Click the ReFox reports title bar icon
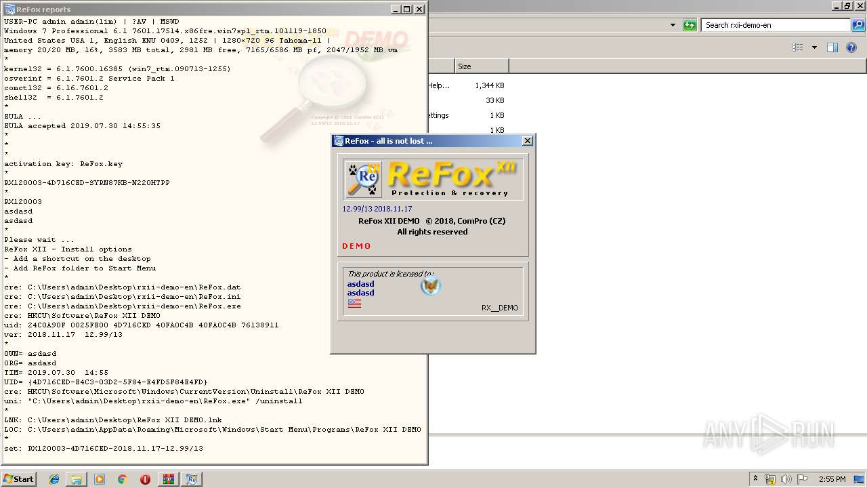 pos(9,9)
